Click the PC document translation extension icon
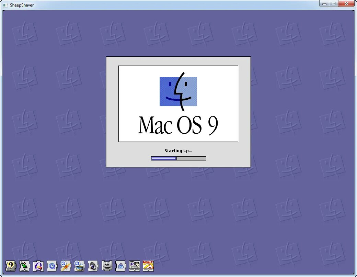The width and height of the screenshot is (357, 277). 134,266
